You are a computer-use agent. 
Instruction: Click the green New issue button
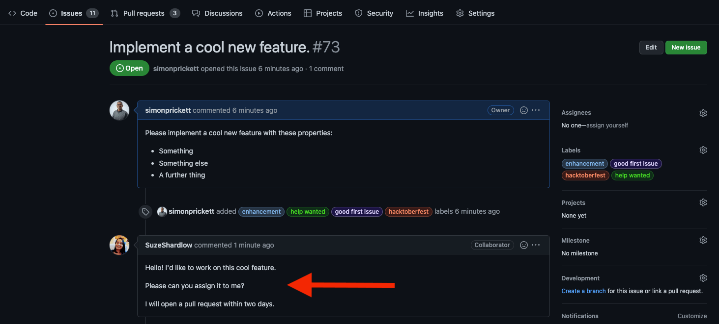click(686, 48)
